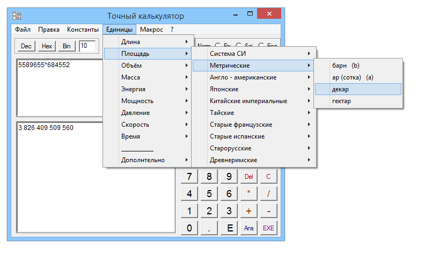Expand the Дополнтельно submenu
Viewport: 432px width, 254px height.
148,160
